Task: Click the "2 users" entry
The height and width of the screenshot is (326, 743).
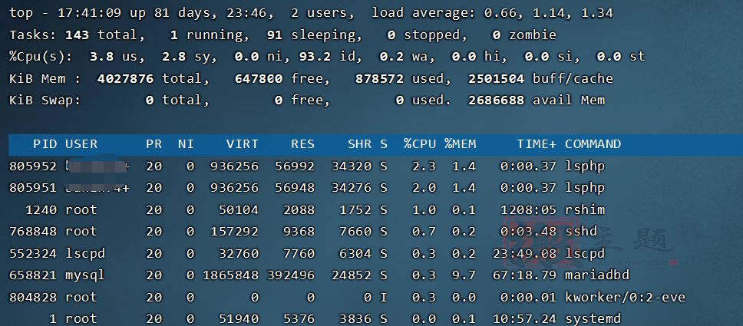Action: (x=322, y=13)
